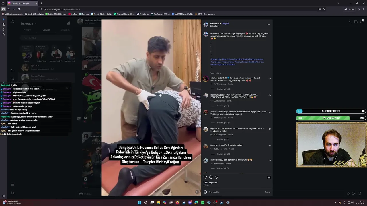Open the 'New chat' bookmark
Screen dimensions: 367x206
pos(84,14)
